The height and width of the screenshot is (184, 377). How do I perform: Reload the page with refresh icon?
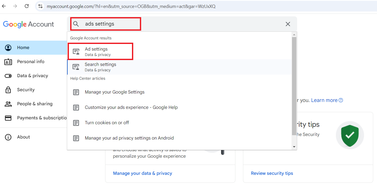click(x=27, y=6)
